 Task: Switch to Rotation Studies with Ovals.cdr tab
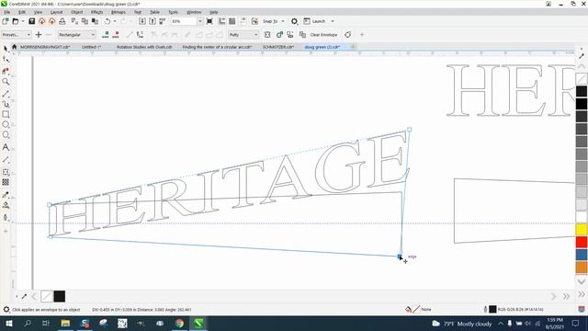point(144,47)
